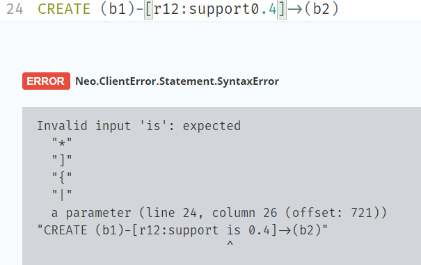This screenshot has width=421, height=265.
Task: Click the "|" expected token line
Action: (x=62, y=194)
